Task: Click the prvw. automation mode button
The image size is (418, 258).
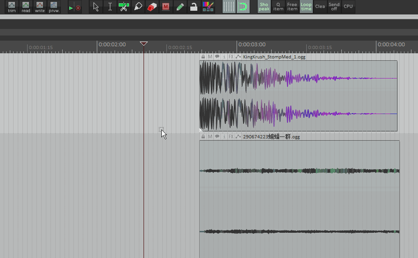Action: coord(54,7)
